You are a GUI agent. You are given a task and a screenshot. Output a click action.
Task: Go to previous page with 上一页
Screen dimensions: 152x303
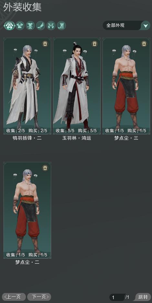(x=14, y=297)
